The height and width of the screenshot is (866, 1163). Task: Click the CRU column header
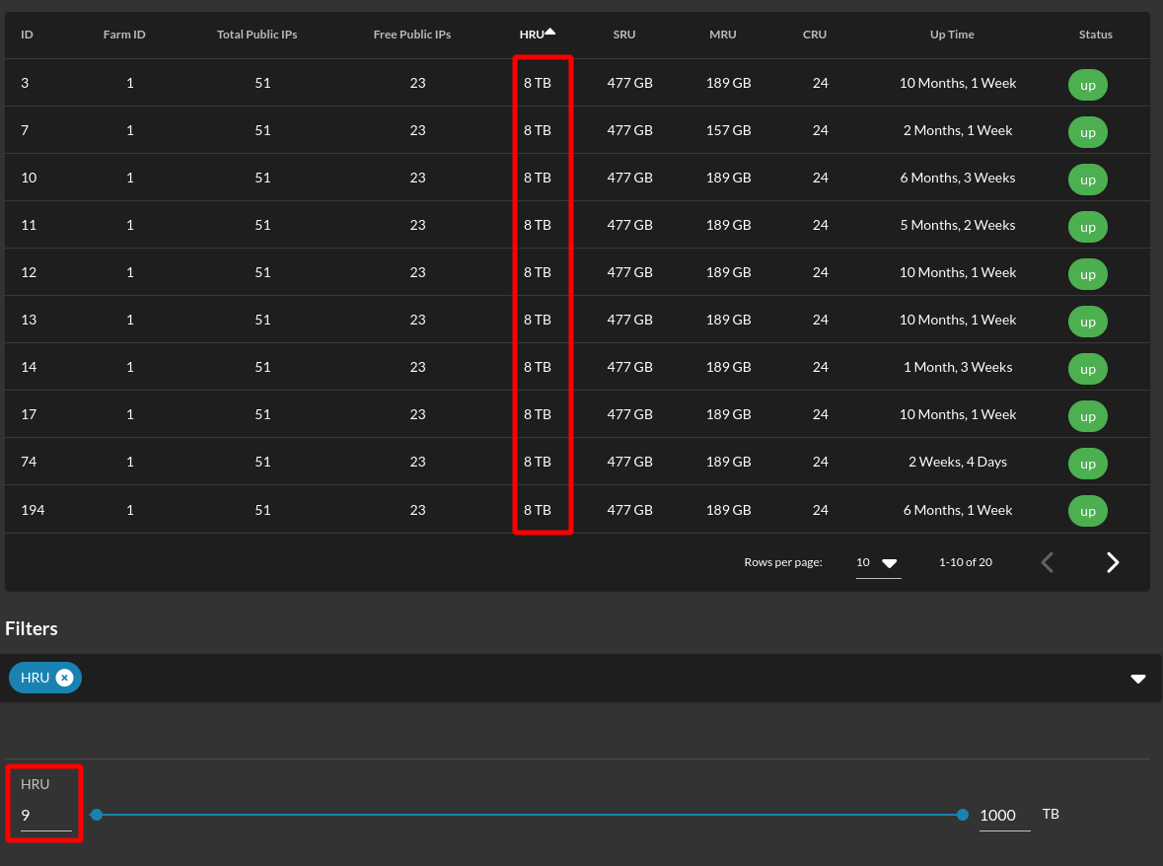[x=814, y=34]
